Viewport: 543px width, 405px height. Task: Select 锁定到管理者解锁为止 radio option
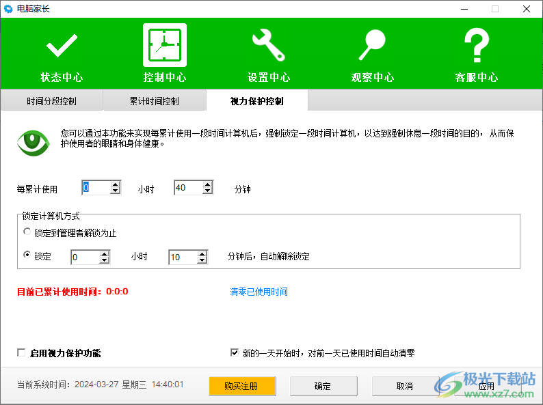(27, 232)
